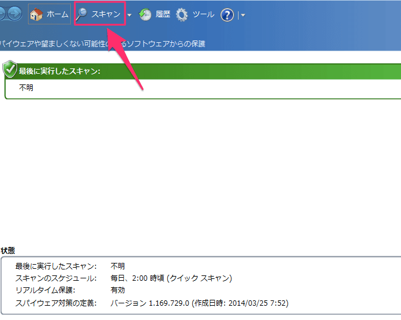The image size is (401, 320).
Task: Open the 履歴 toolbar item
Action: click(162, 14)
